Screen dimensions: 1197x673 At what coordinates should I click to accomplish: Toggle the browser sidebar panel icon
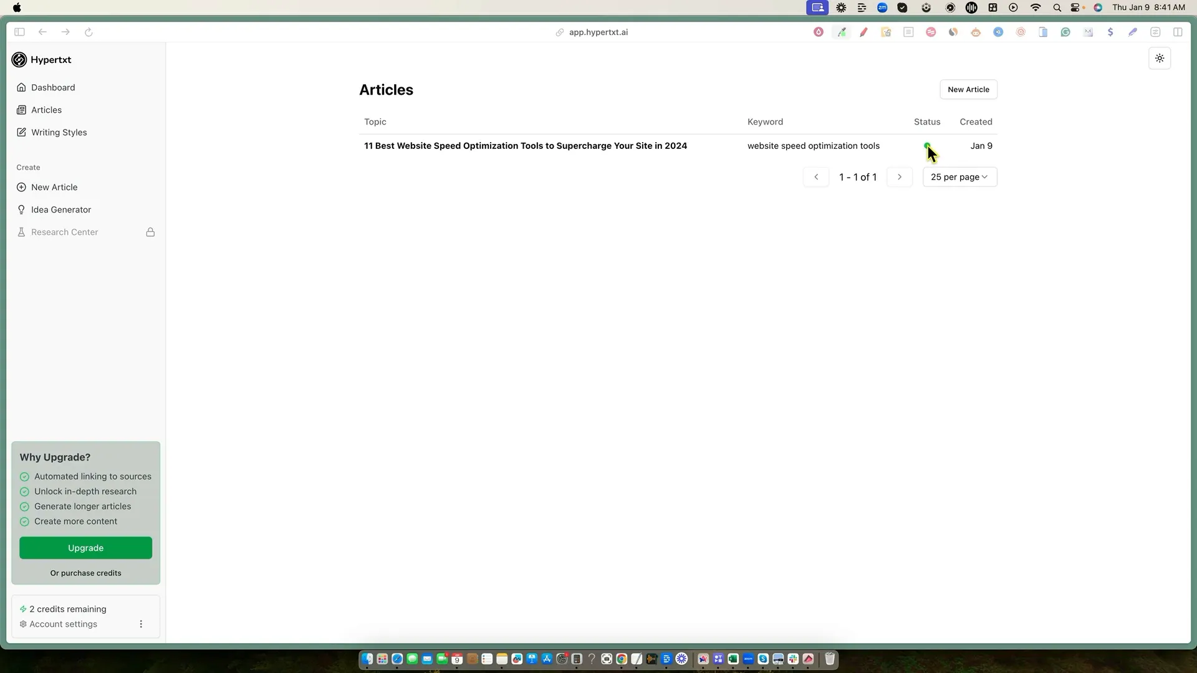tap(19, 32)
